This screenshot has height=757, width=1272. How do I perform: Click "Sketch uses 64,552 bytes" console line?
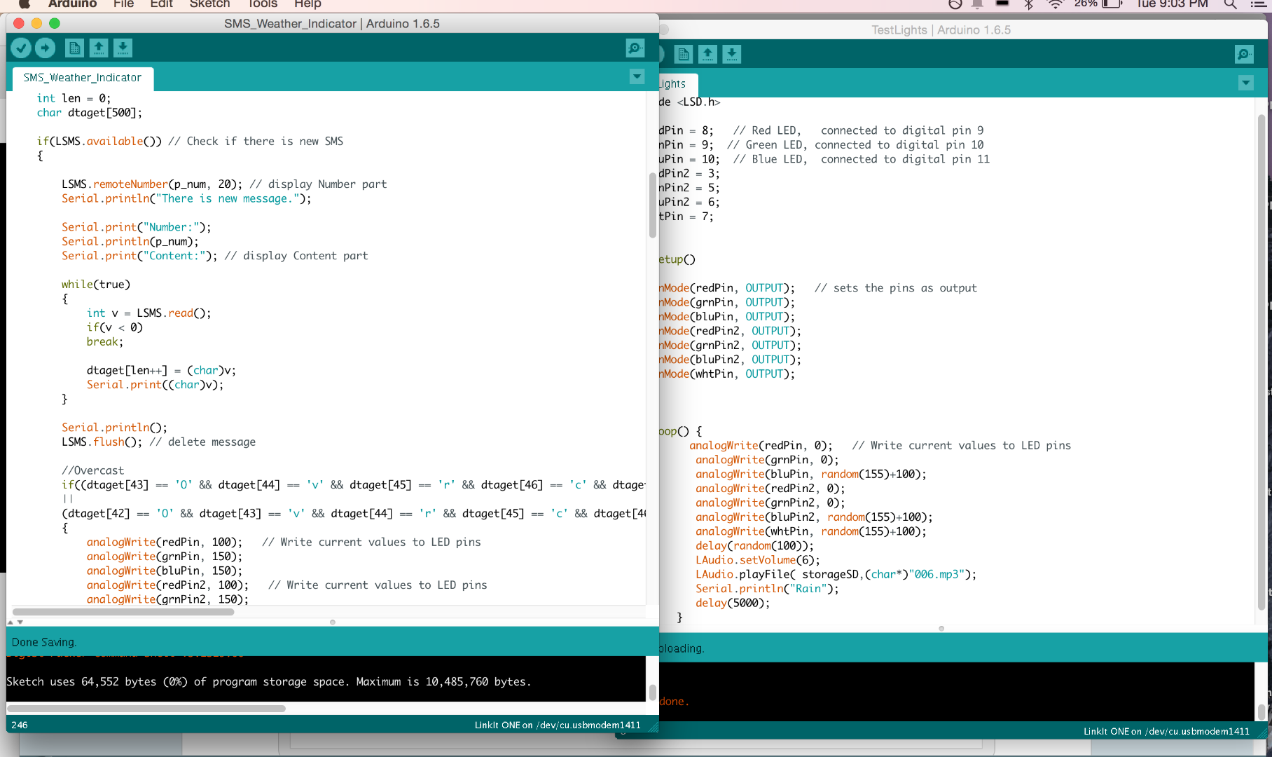269,681
